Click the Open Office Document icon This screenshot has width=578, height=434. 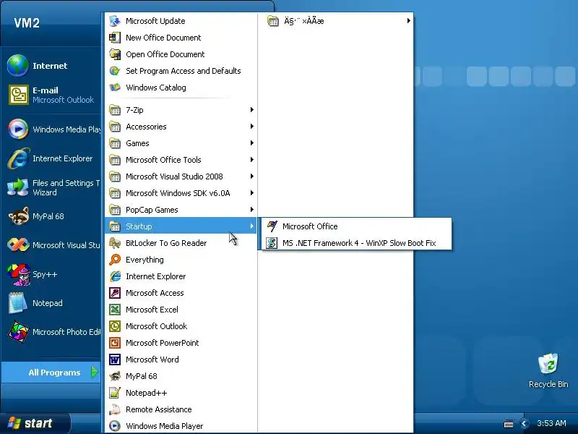(x=115, y=54)
